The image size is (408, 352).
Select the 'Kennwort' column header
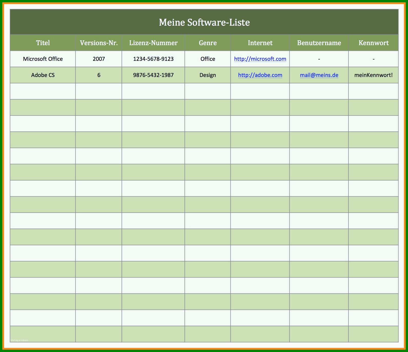pyautogui.click(x=374, y=43)
